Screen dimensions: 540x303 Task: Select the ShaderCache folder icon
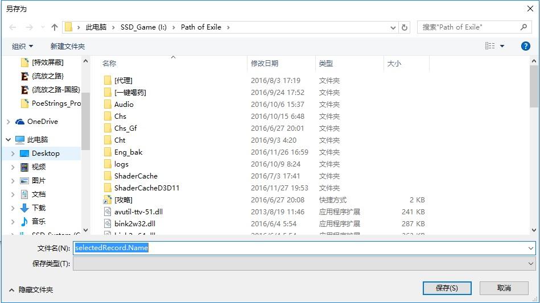pyautogui.click(x=108, y=176)
